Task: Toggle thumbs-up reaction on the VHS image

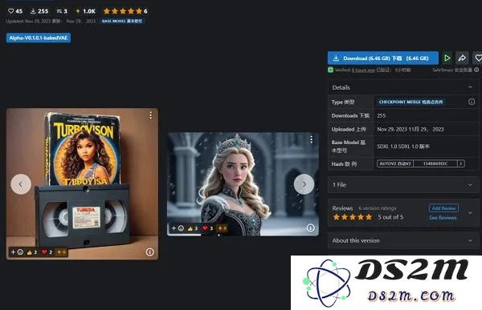Action: 32,252
